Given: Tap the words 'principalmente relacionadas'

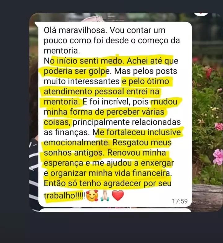Looking at the screenshot, I should click(127, 122).
